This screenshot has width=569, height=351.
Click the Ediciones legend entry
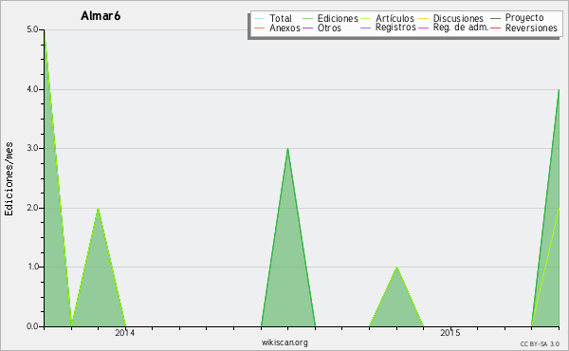click(330, 18)
